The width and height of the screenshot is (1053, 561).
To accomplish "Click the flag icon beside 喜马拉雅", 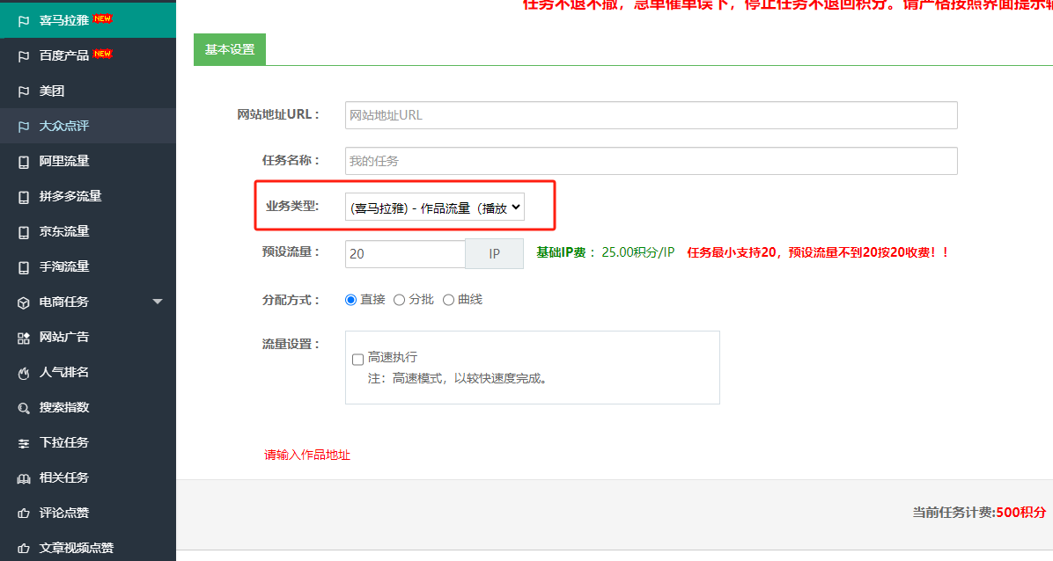I will point(24,21).
